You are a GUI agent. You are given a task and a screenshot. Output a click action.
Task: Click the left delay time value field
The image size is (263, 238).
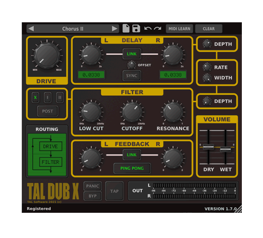[91, 75]
